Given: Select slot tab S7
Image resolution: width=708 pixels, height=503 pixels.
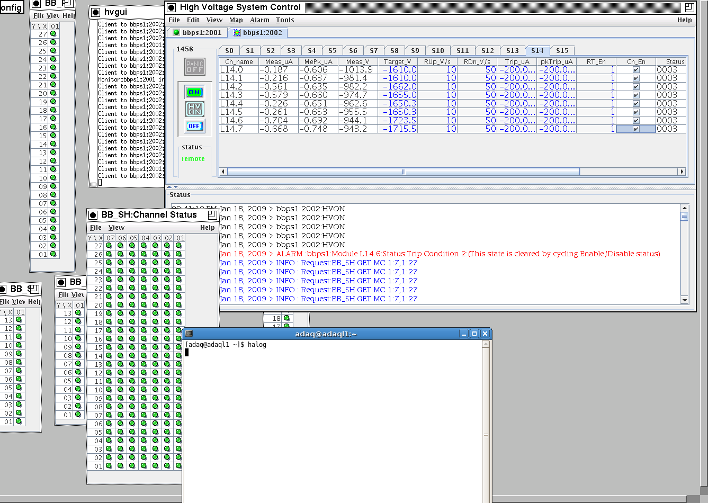Looking at the screenshot, I should [374, 51].
